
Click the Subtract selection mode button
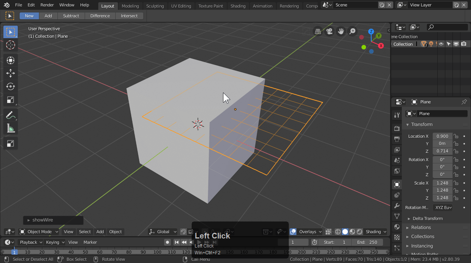point(71,16)
